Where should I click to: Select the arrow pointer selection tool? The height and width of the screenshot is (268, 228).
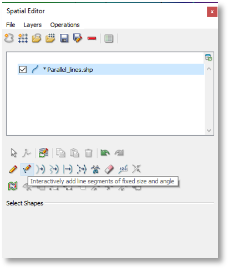point(14,153)
